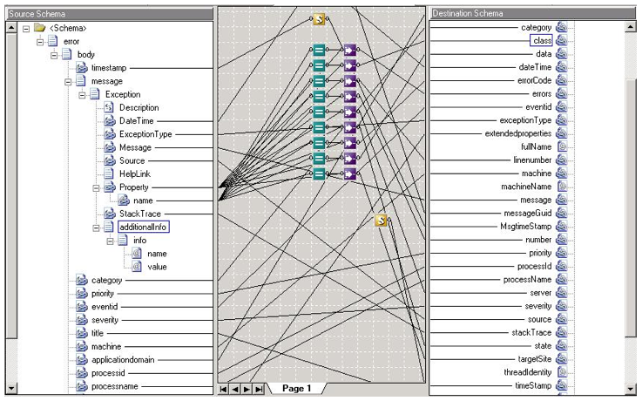Go to the first grid page
Viewport: 642px width, 401px height.
223,389
